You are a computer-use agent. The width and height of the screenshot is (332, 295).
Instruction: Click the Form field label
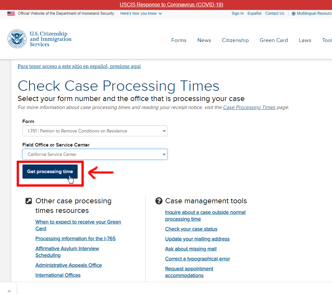[28, 122]
